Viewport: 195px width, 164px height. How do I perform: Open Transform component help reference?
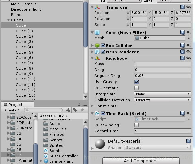pyautogui.click(x=182, y=7)
